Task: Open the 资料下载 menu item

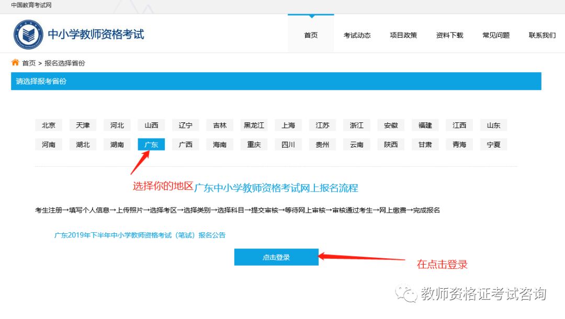Action: [x=449, y=35]
